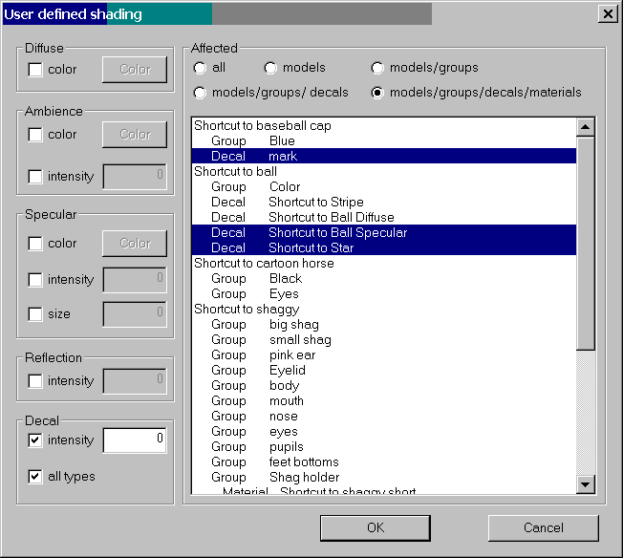Click Decal 'Shortcut to Ball Specular'

click(x=384, y=232)
